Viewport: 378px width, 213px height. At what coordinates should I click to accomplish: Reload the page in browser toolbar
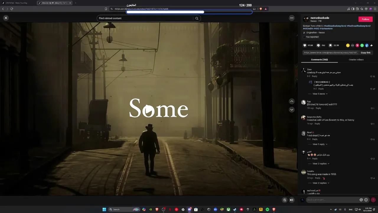(x=12, y=9)
